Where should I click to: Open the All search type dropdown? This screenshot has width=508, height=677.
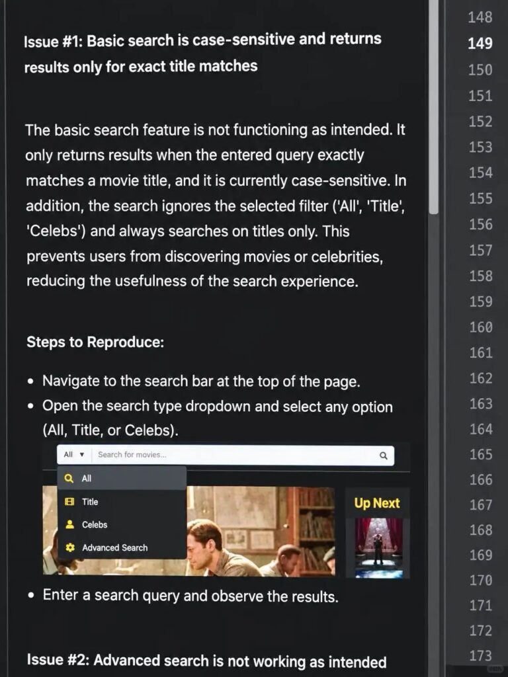click(x=74, y=455)
